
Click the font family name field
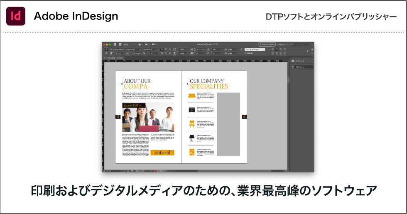click(125, 49)
